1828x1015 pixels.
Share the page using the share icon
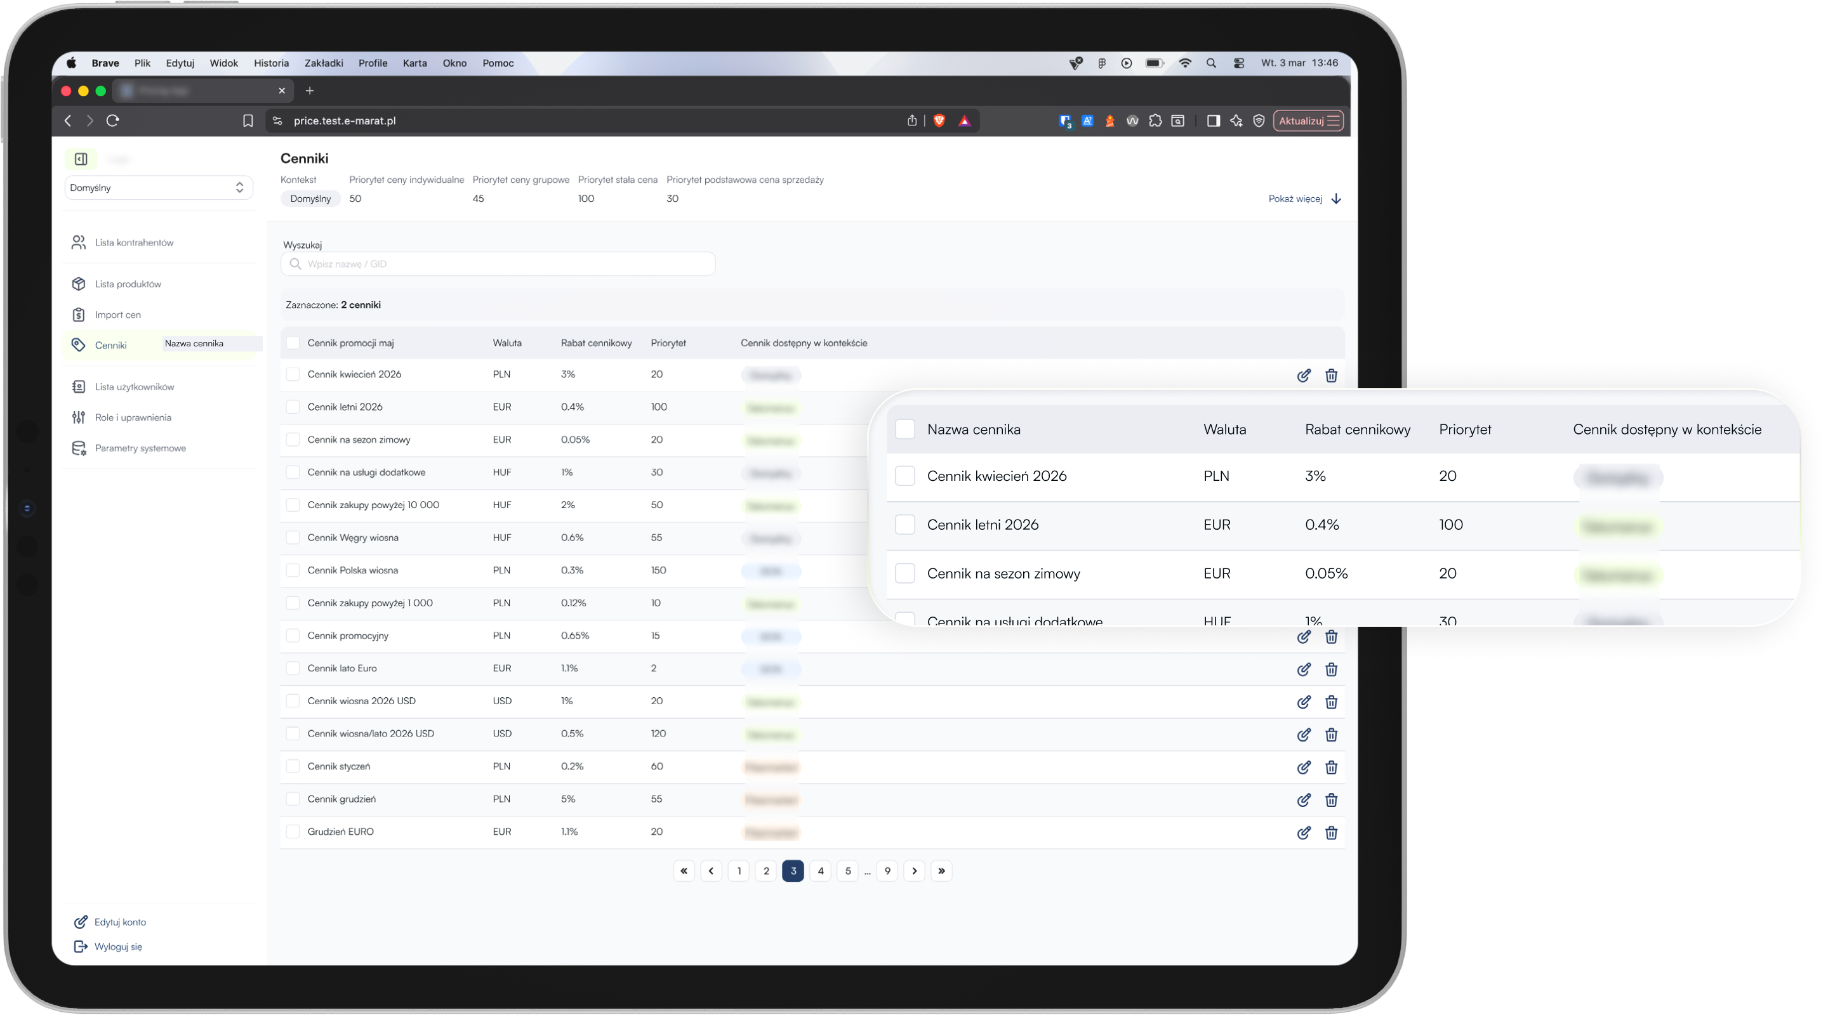[x=912, y=121]
